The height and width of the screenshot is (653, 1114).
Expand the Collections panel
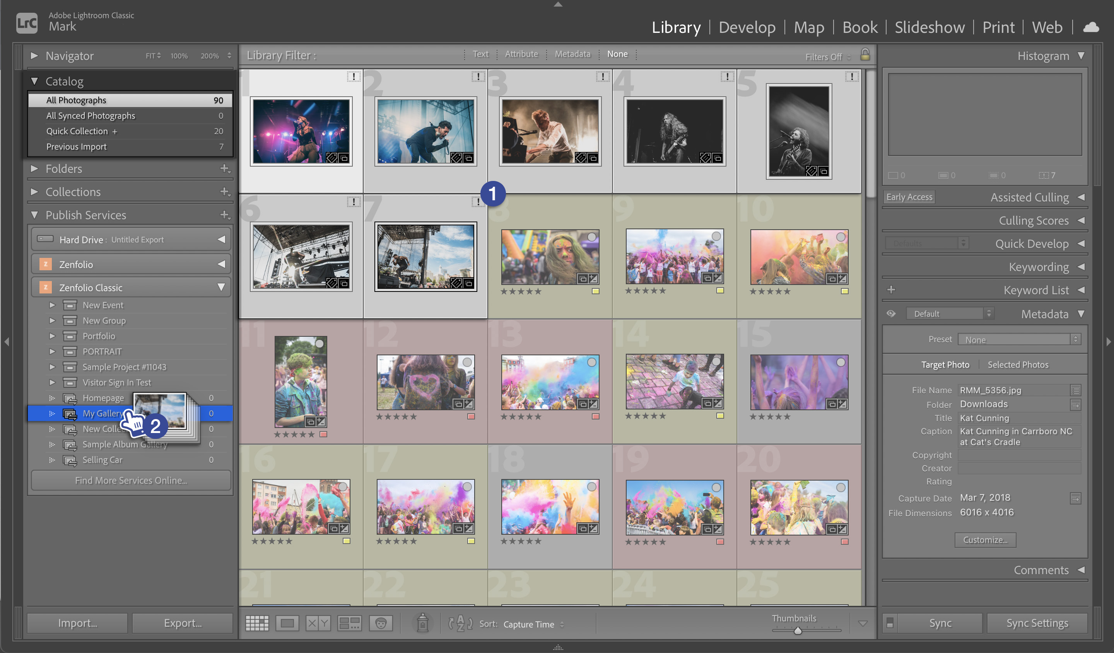pyautogui.click(x=34, y=191)
